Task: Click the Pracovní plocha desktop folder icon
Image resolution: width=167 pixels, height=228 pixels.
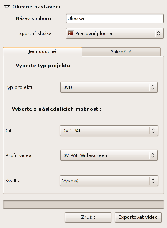Action: pos(71,33)
